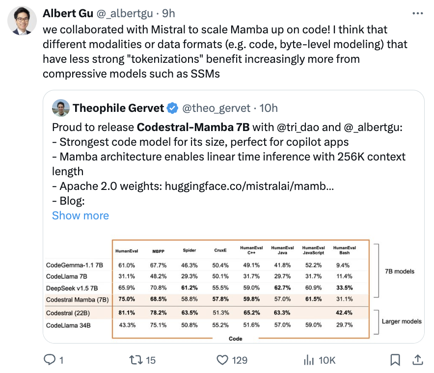Click the 129 likes count
Viewport: 434px width, 373px height.
pyautogui.click(x=240, y=360)
